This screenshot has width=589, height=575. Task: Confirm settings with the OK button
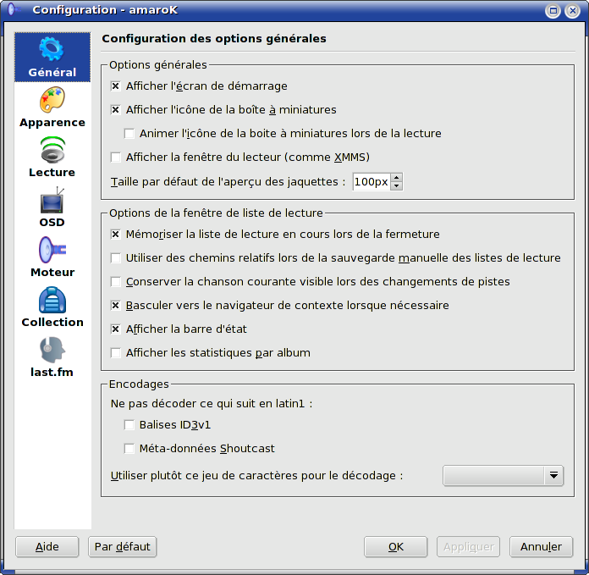click(x=395, y=547)
